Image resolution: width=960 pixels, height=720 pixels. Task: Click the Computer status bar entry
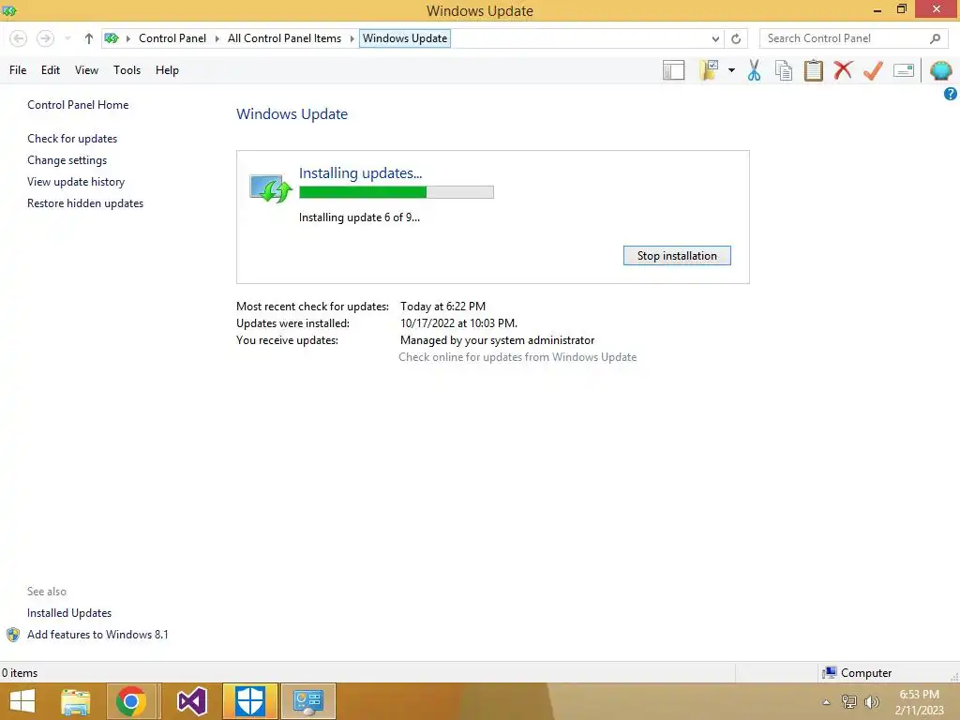(x=857, y=673)
